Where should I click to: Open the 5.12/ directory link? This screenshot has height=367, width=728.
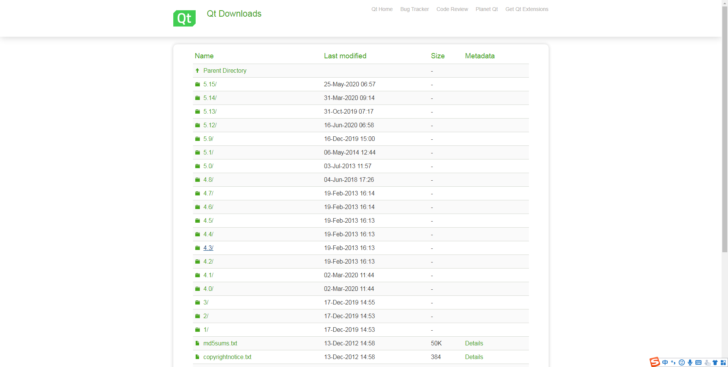pos(210,125)
